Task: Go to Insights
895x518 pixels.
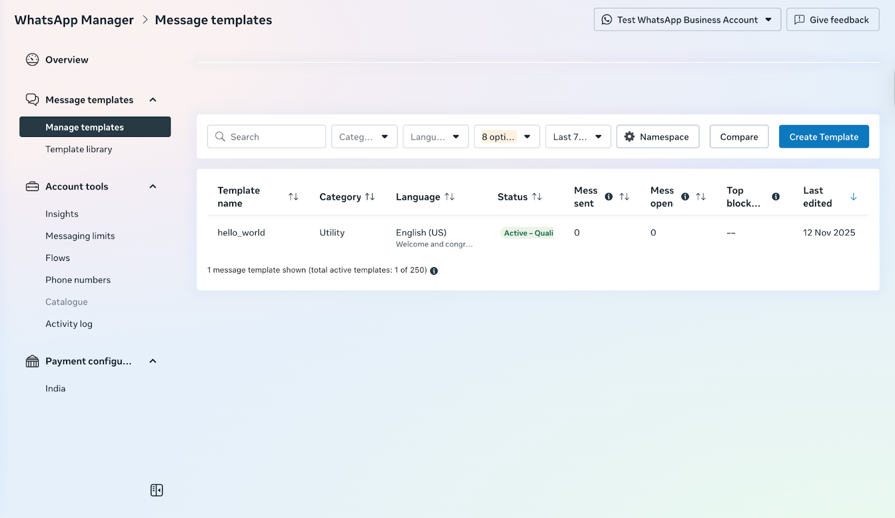Action: pyautogui.click(x=62, y=214)
